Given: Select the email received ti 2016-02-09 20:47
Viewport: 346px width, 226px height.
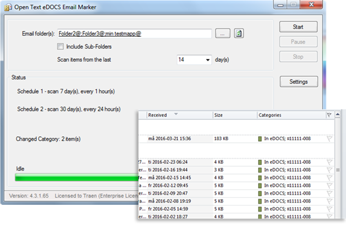Looking at the screenshot, I should tap(236, 193).
